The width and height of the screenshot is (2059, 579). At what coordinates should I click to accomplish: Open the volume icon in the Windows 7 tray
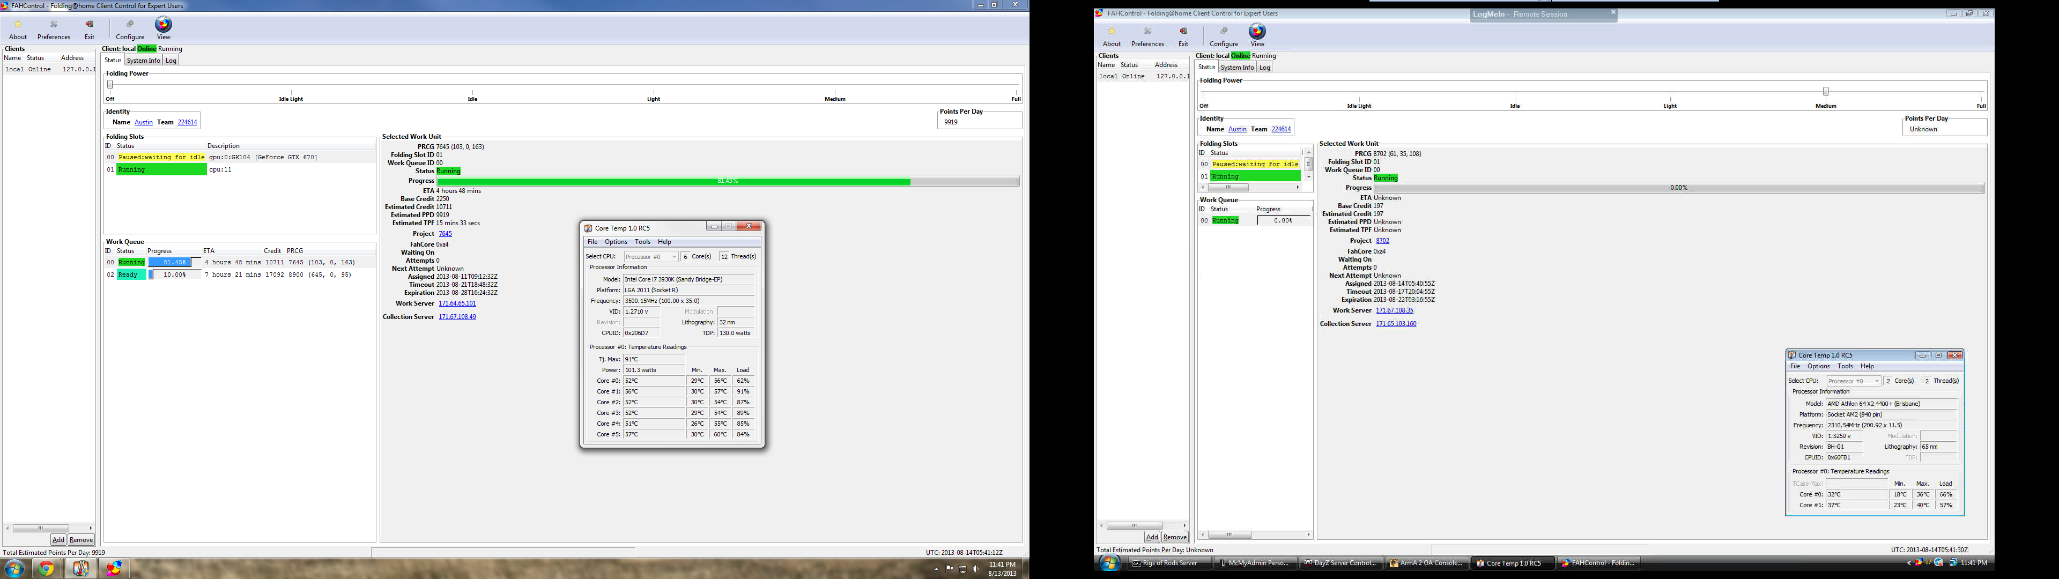pyautogui.click(x=975, y=569)
